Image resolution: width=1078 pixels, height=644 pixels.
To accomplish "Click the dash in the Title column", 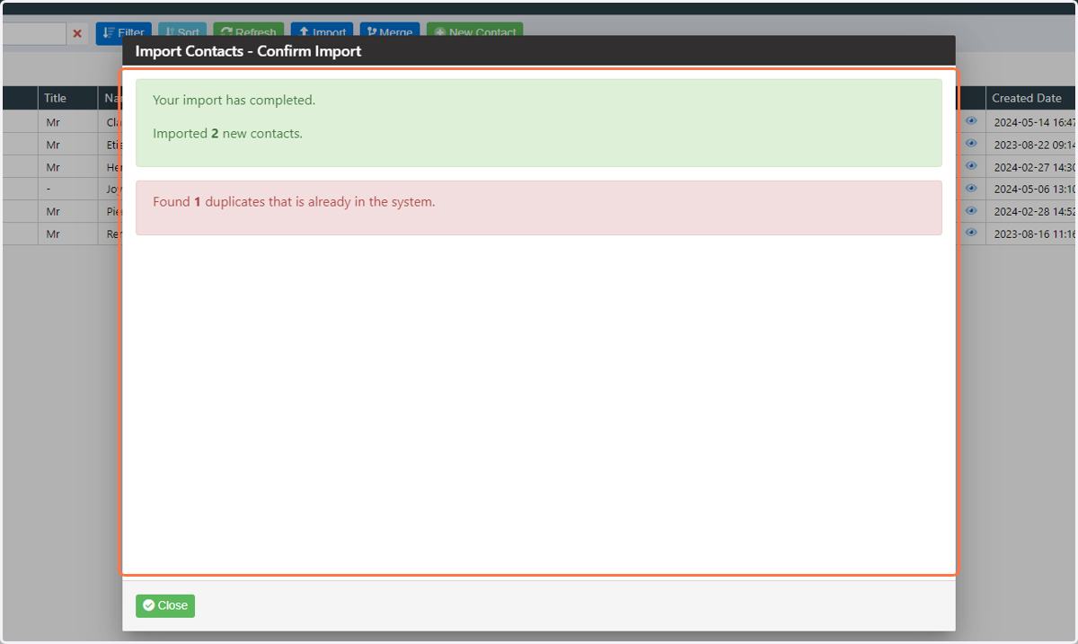I will point(48,189).
